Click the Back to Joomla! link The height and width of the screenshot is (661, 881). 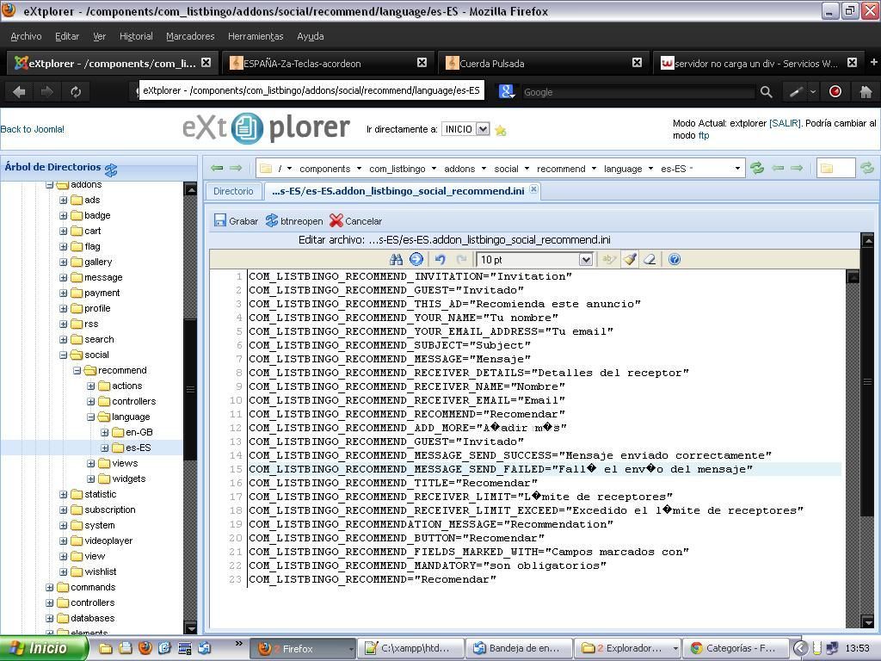point(32,129)
